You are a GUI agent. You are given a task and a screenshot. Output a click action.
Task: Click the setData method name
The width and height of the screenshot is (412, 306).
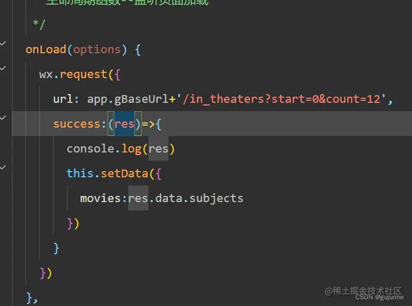click(x=124, y=173)
